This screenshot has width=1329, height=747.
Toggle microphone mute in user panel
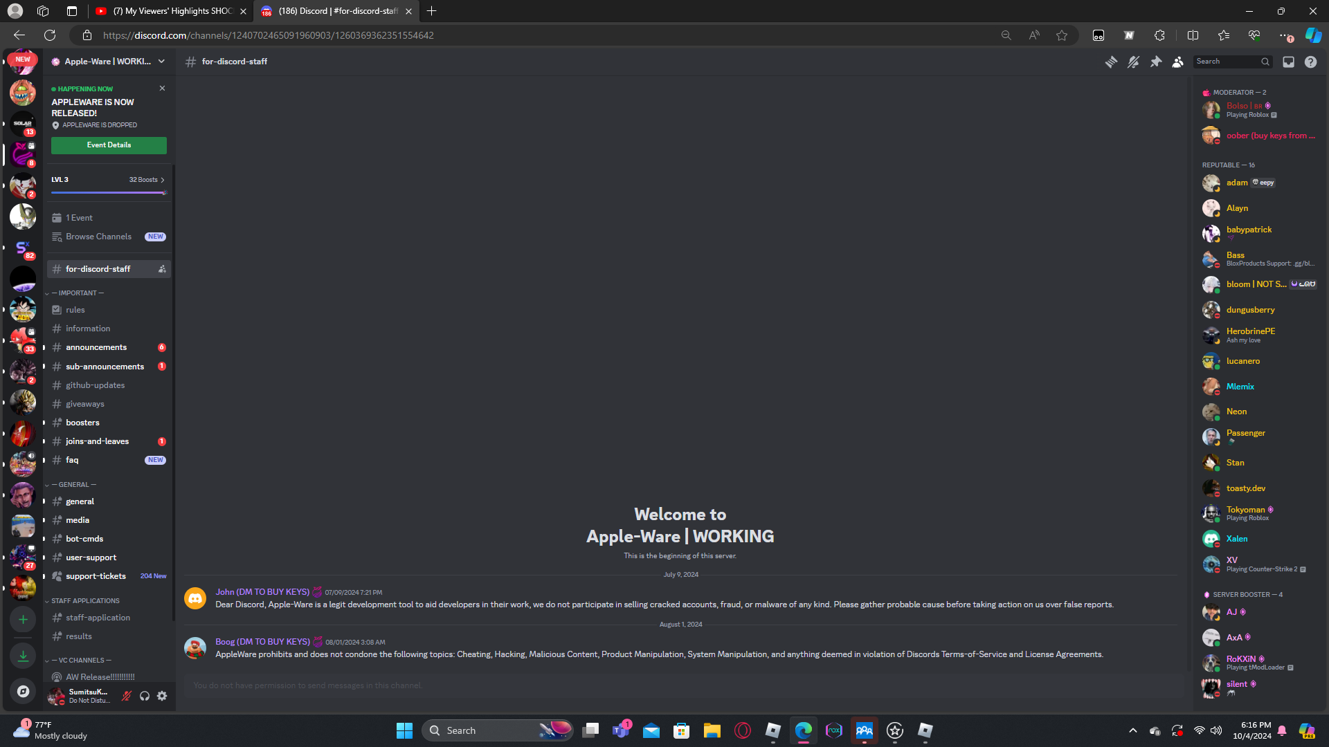pos(127,697)
